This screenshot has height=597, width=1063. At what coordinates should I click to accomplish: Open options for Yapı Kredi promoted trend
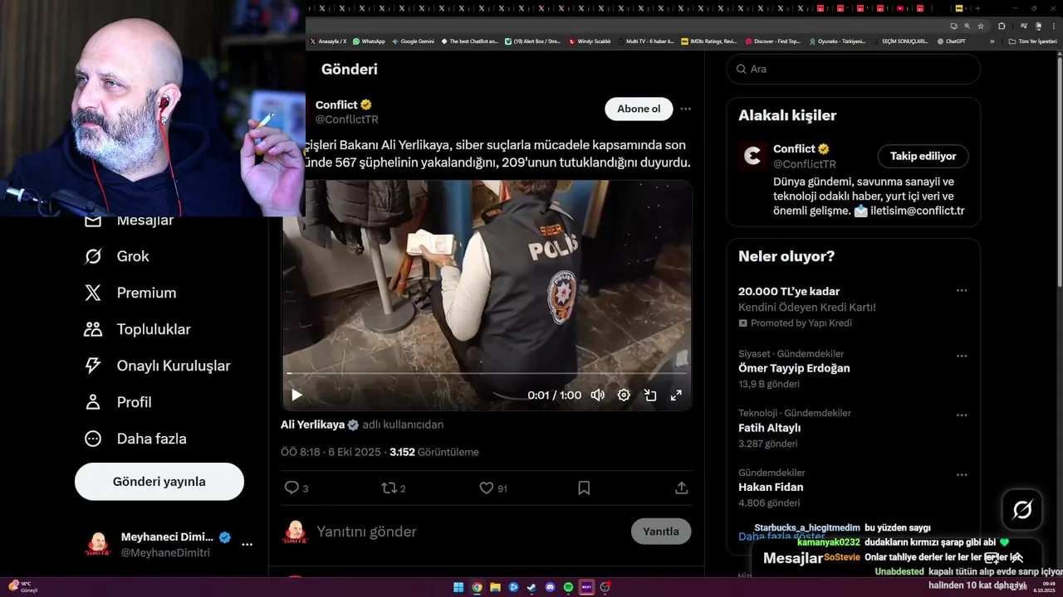962,290
